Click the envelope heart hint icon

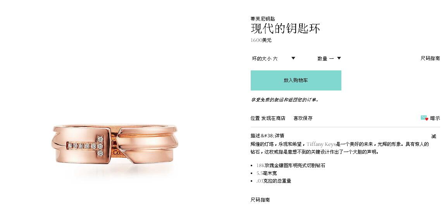tap(424, 118)
